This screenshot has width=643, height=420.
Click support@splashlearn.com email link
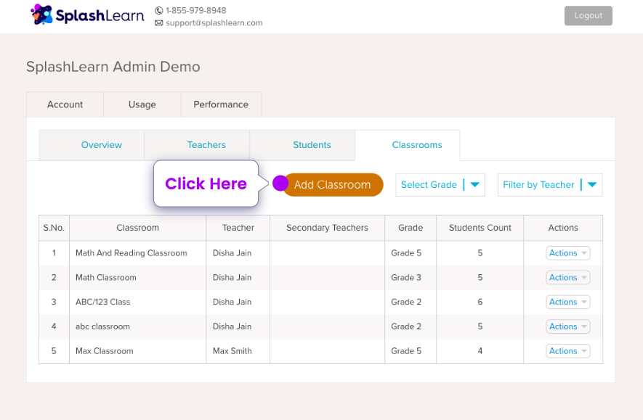(214, 23)
